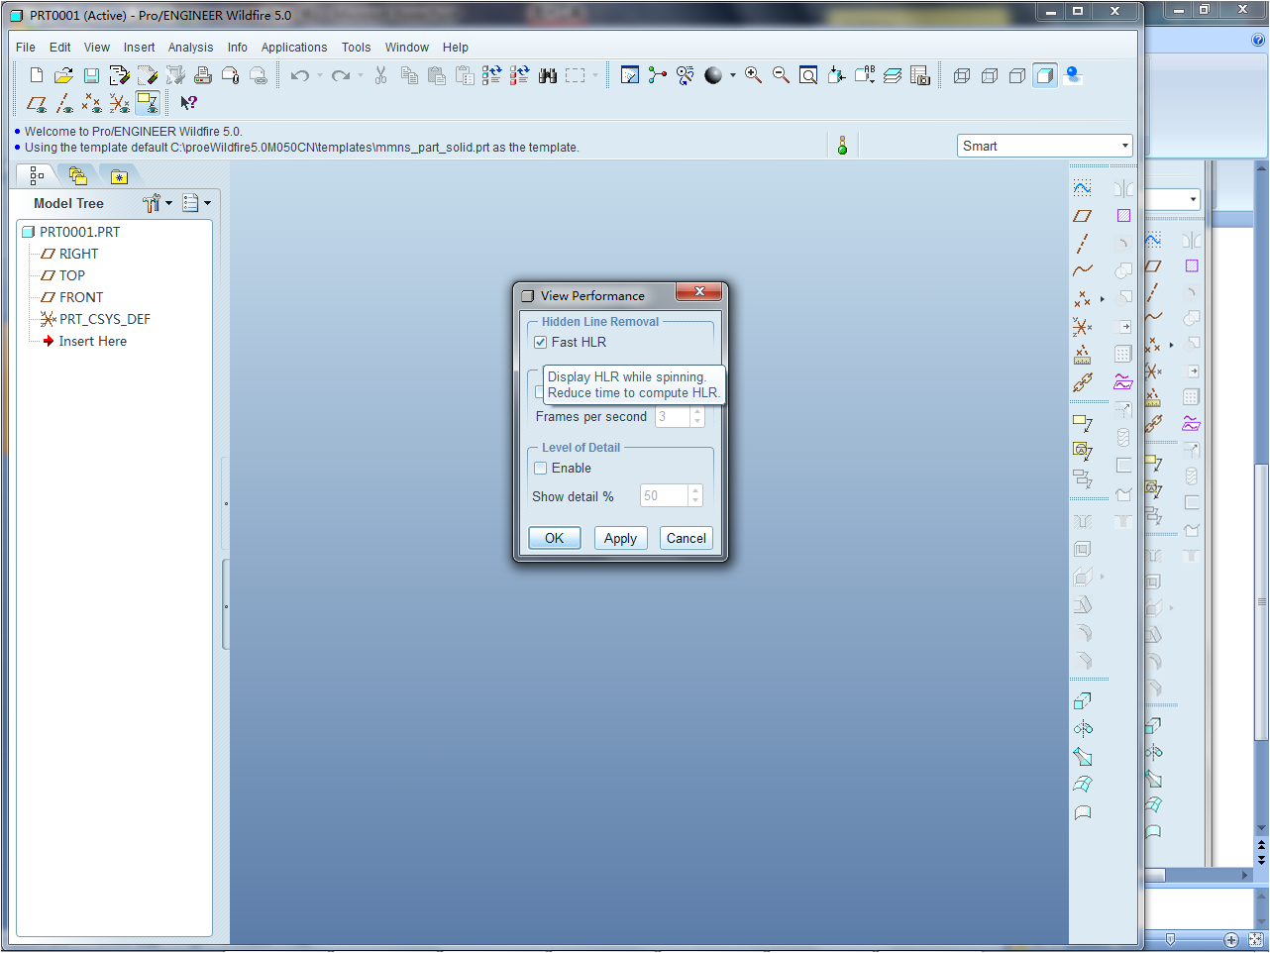Open the File menu
This screenshot has width=1270, height=953.
[26, 48]
